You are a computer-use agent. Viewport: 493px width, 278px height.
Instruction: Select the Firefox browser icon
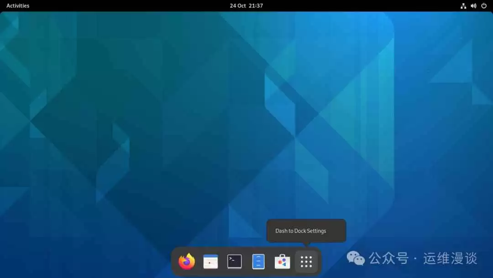tap(186, 261)
